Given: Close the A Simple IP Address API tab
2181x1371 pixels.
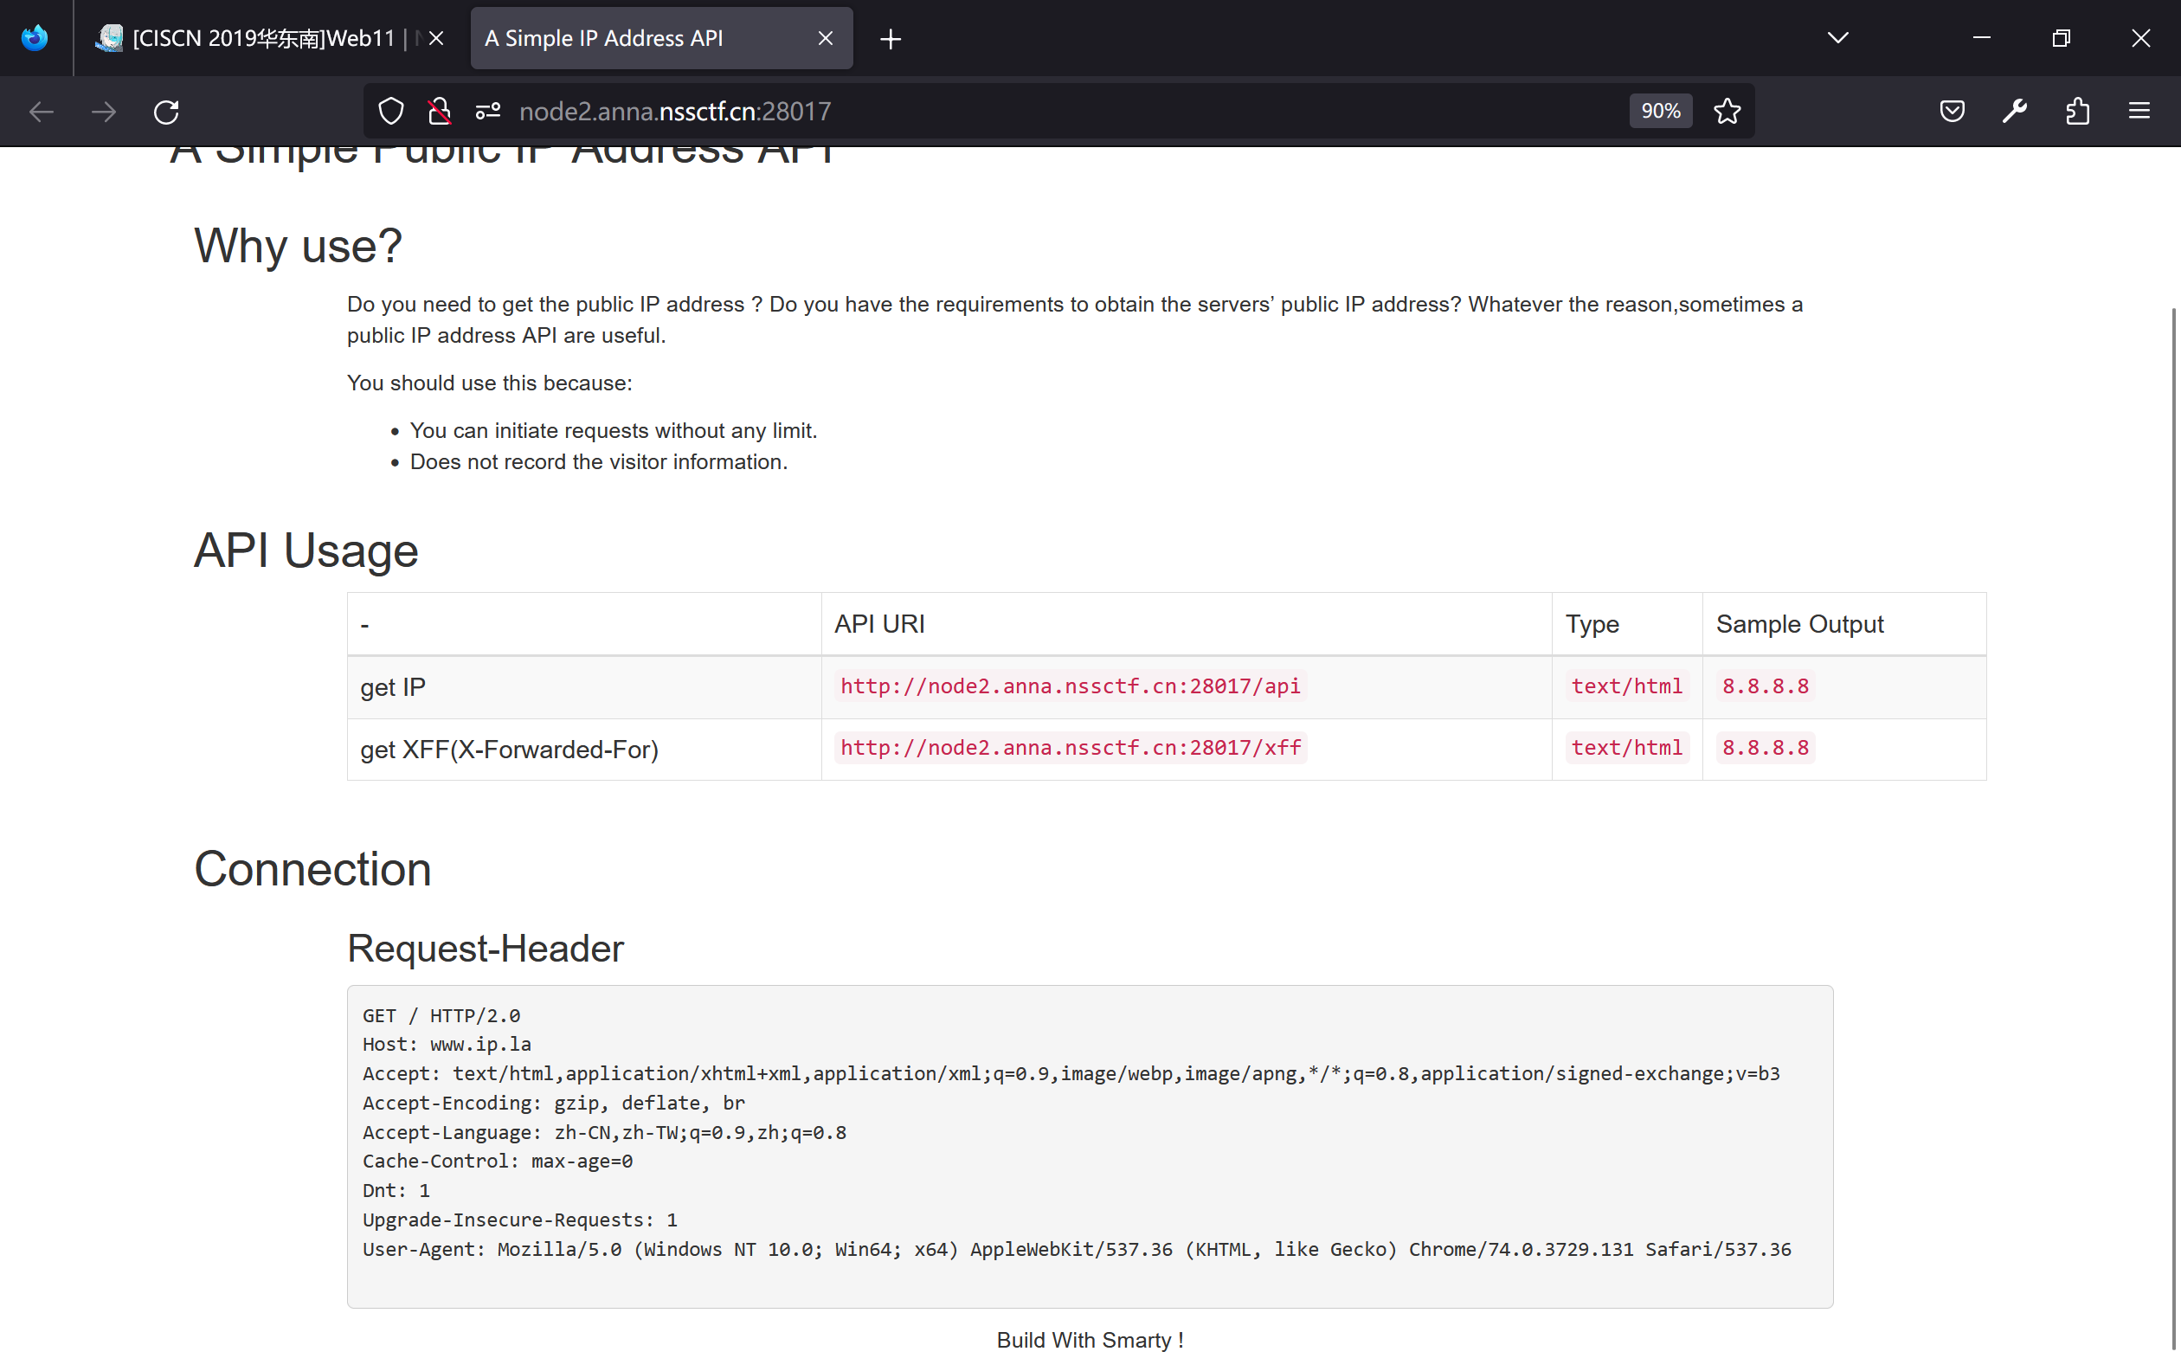Looking at the screenshot, I should [825, 38].
